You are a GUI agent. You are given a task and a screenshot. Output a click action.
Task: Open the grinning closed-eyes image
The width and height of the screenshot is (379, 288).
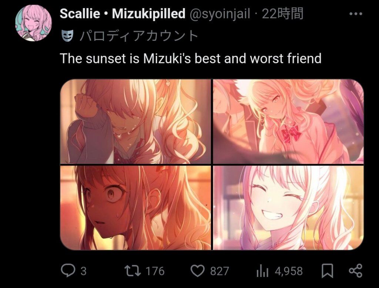[x=288, y=208]
